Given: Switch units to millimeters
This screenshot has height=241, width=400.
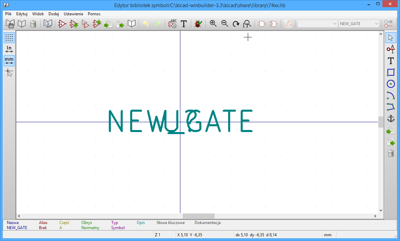Looking at the screenshot, I should (x=9, y=61).
